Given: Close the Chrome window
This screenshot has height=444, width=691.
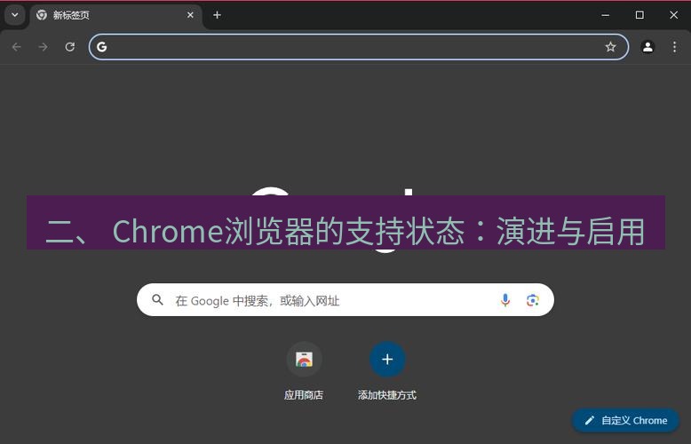Looking at the screenshot, I should [x=673, y=15].
